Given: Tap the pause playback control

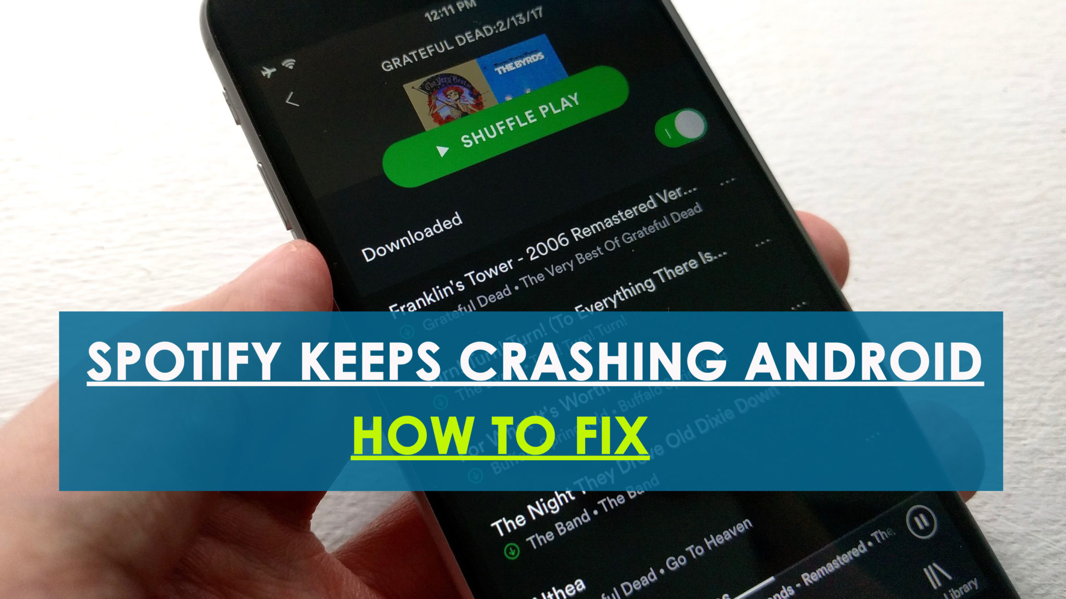Looking at the screenshot, I should coord(921,520).
